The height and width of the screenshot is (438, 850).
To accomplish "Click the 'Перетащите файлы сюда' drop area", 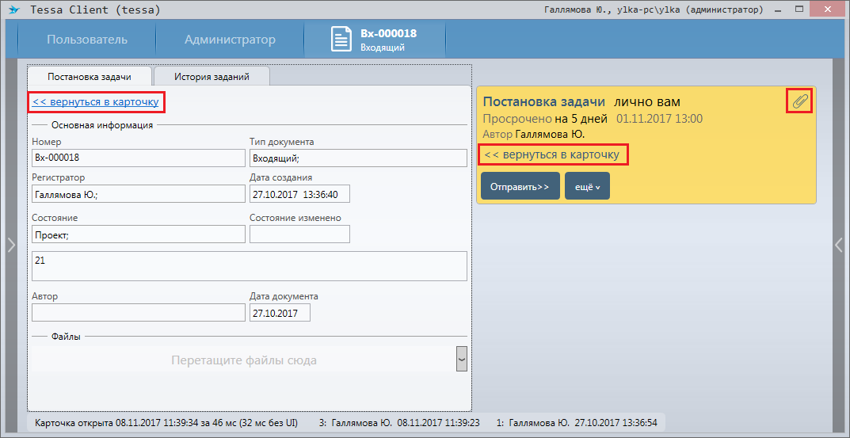I will click(243, 360).
